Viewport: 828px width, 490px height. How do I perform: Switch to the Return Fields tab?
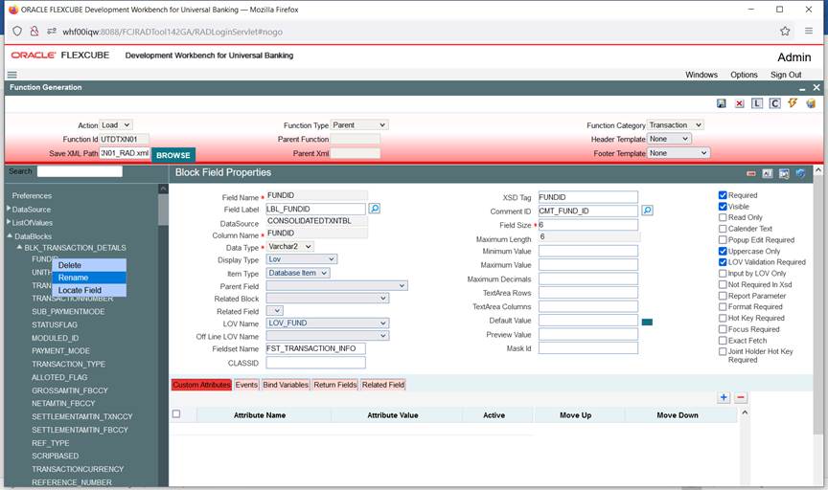[334, 385]
